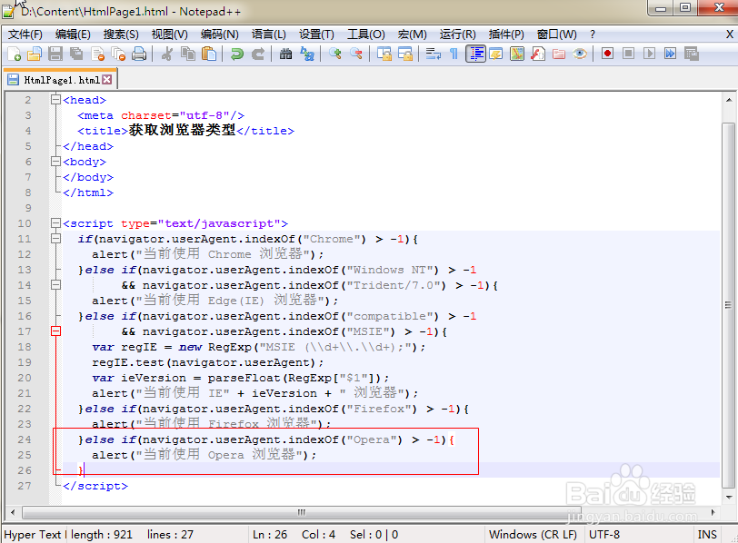This screenshot has width=738, height=543.
Task: Paste clipboard contents with the paste icon
Action: pyautogui.click(x=209, y=54)
